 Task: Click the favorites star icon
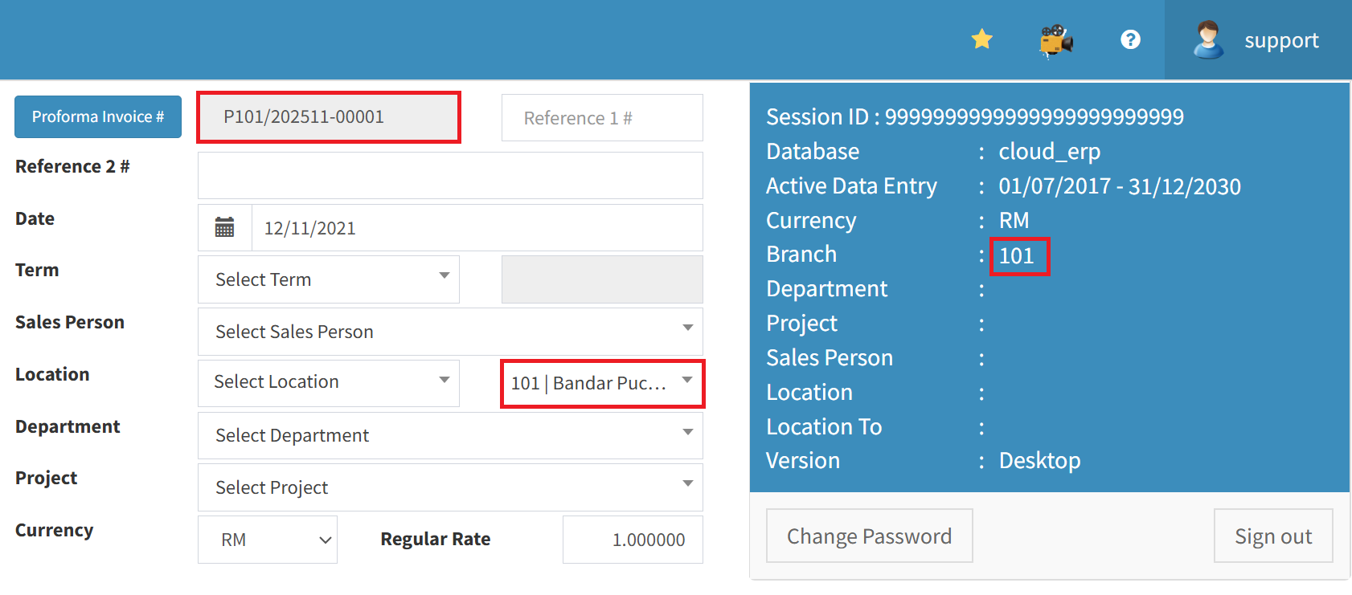[x=981, y=39]
